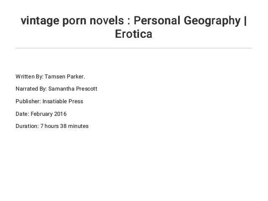Screen dimensions: 268x201
Task: Click the page title heading text
Action: pyautogui.click(x=134, y=27)
